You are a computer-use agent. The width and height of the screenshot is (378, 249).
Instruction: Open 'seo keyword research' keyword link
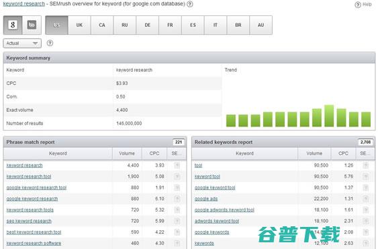click(29, 221)
